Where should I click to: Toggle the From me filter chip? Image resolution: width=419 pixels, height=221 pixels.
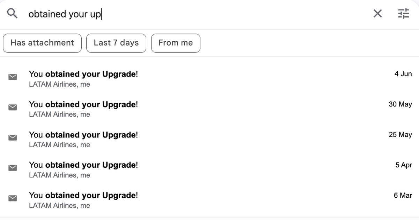pyautogui.click(x=176, y=43)
